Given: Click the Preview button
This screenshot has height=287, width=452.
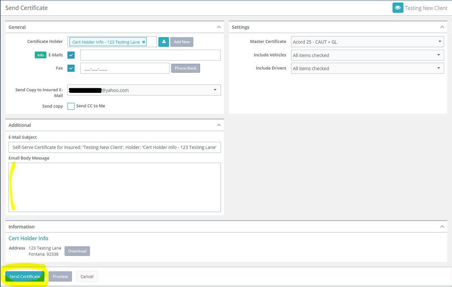Looking at the screenshot, I should tap(60, 276).
